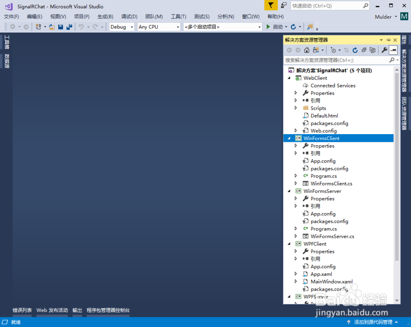Image resolution: width=411 pixels, height=327 pixels.
Task: Click the Solution Explorer search input field
Action: coord(333,60)
